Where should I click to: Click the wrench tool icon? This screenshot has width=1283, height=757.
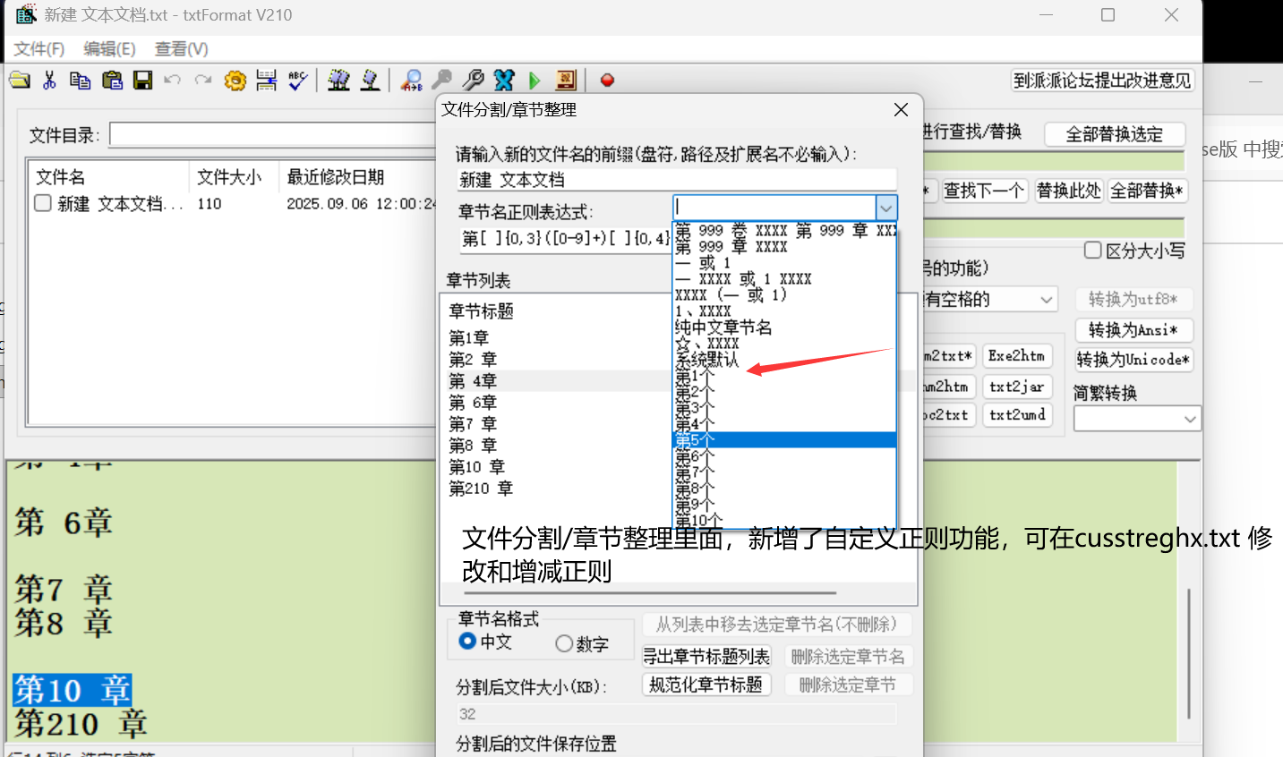click(473, 80)
